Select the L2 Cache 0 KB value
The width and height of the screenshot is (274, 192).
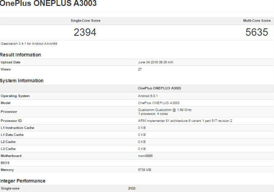142,142
